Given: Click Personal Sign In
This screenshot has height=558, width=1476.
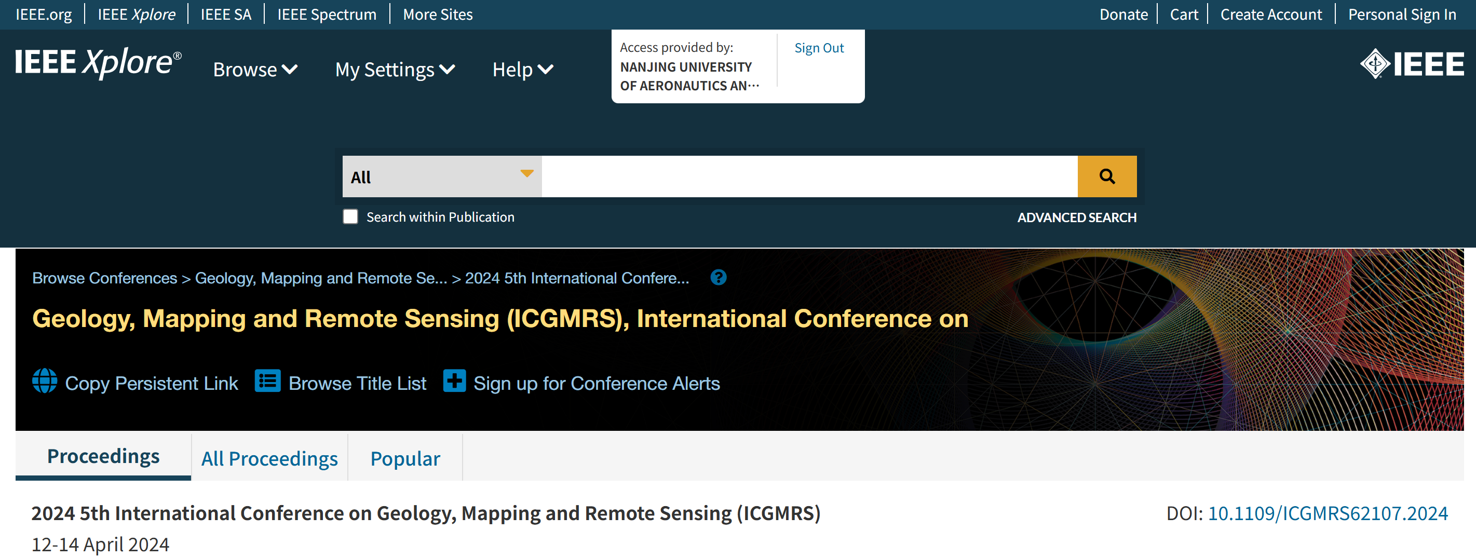Looking at the screenshot, I should point(1402,15).
